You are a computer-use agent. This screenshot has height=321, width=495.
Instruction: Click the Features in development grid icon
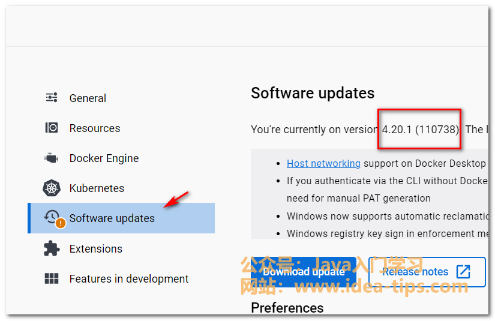(52, 278)
